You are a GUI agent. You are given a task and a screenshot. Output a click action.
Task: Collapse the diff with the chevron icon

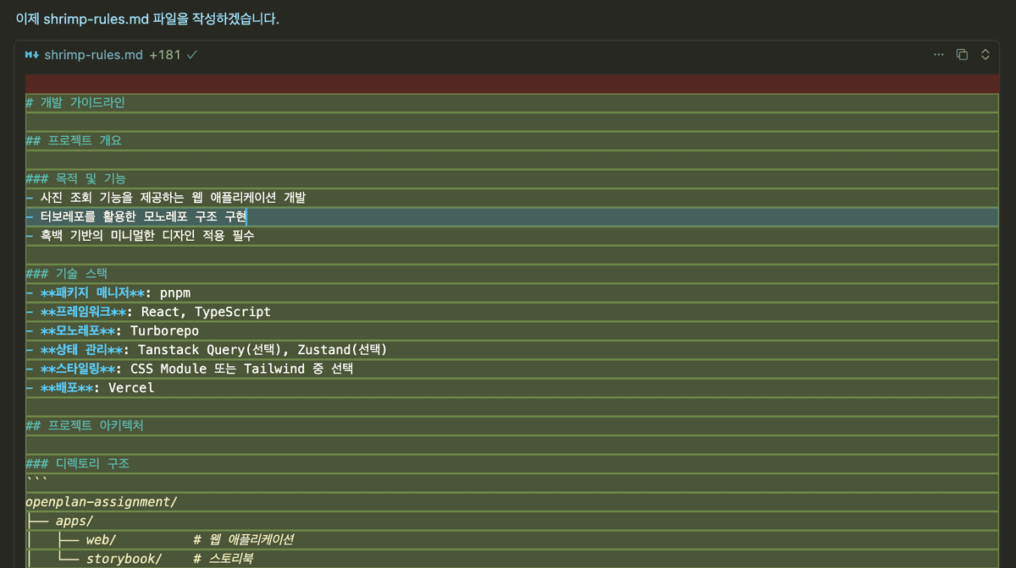[x=985, y=54]
